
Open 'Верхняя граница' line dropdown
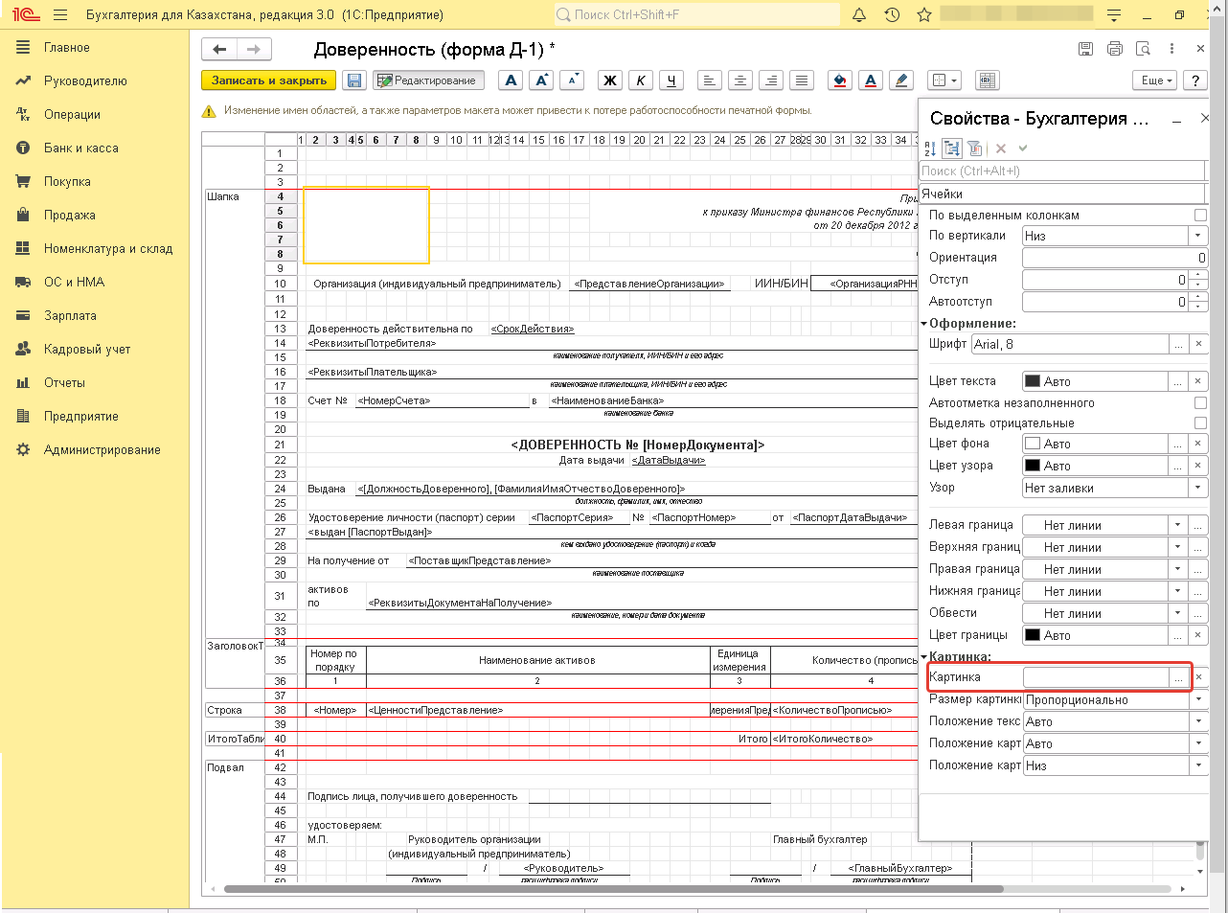pos(1178,547)
